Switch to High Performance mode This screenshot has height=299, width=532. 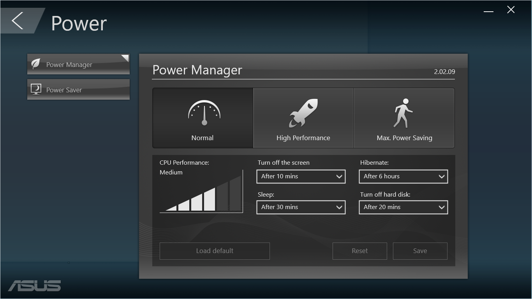[x=303, y=118]
